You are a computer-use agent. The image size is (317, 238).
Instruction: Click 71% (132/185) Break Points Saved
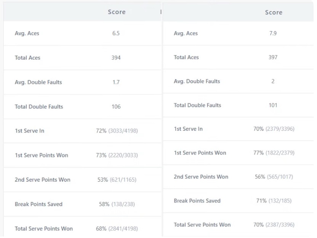click(x=274, y=201)
